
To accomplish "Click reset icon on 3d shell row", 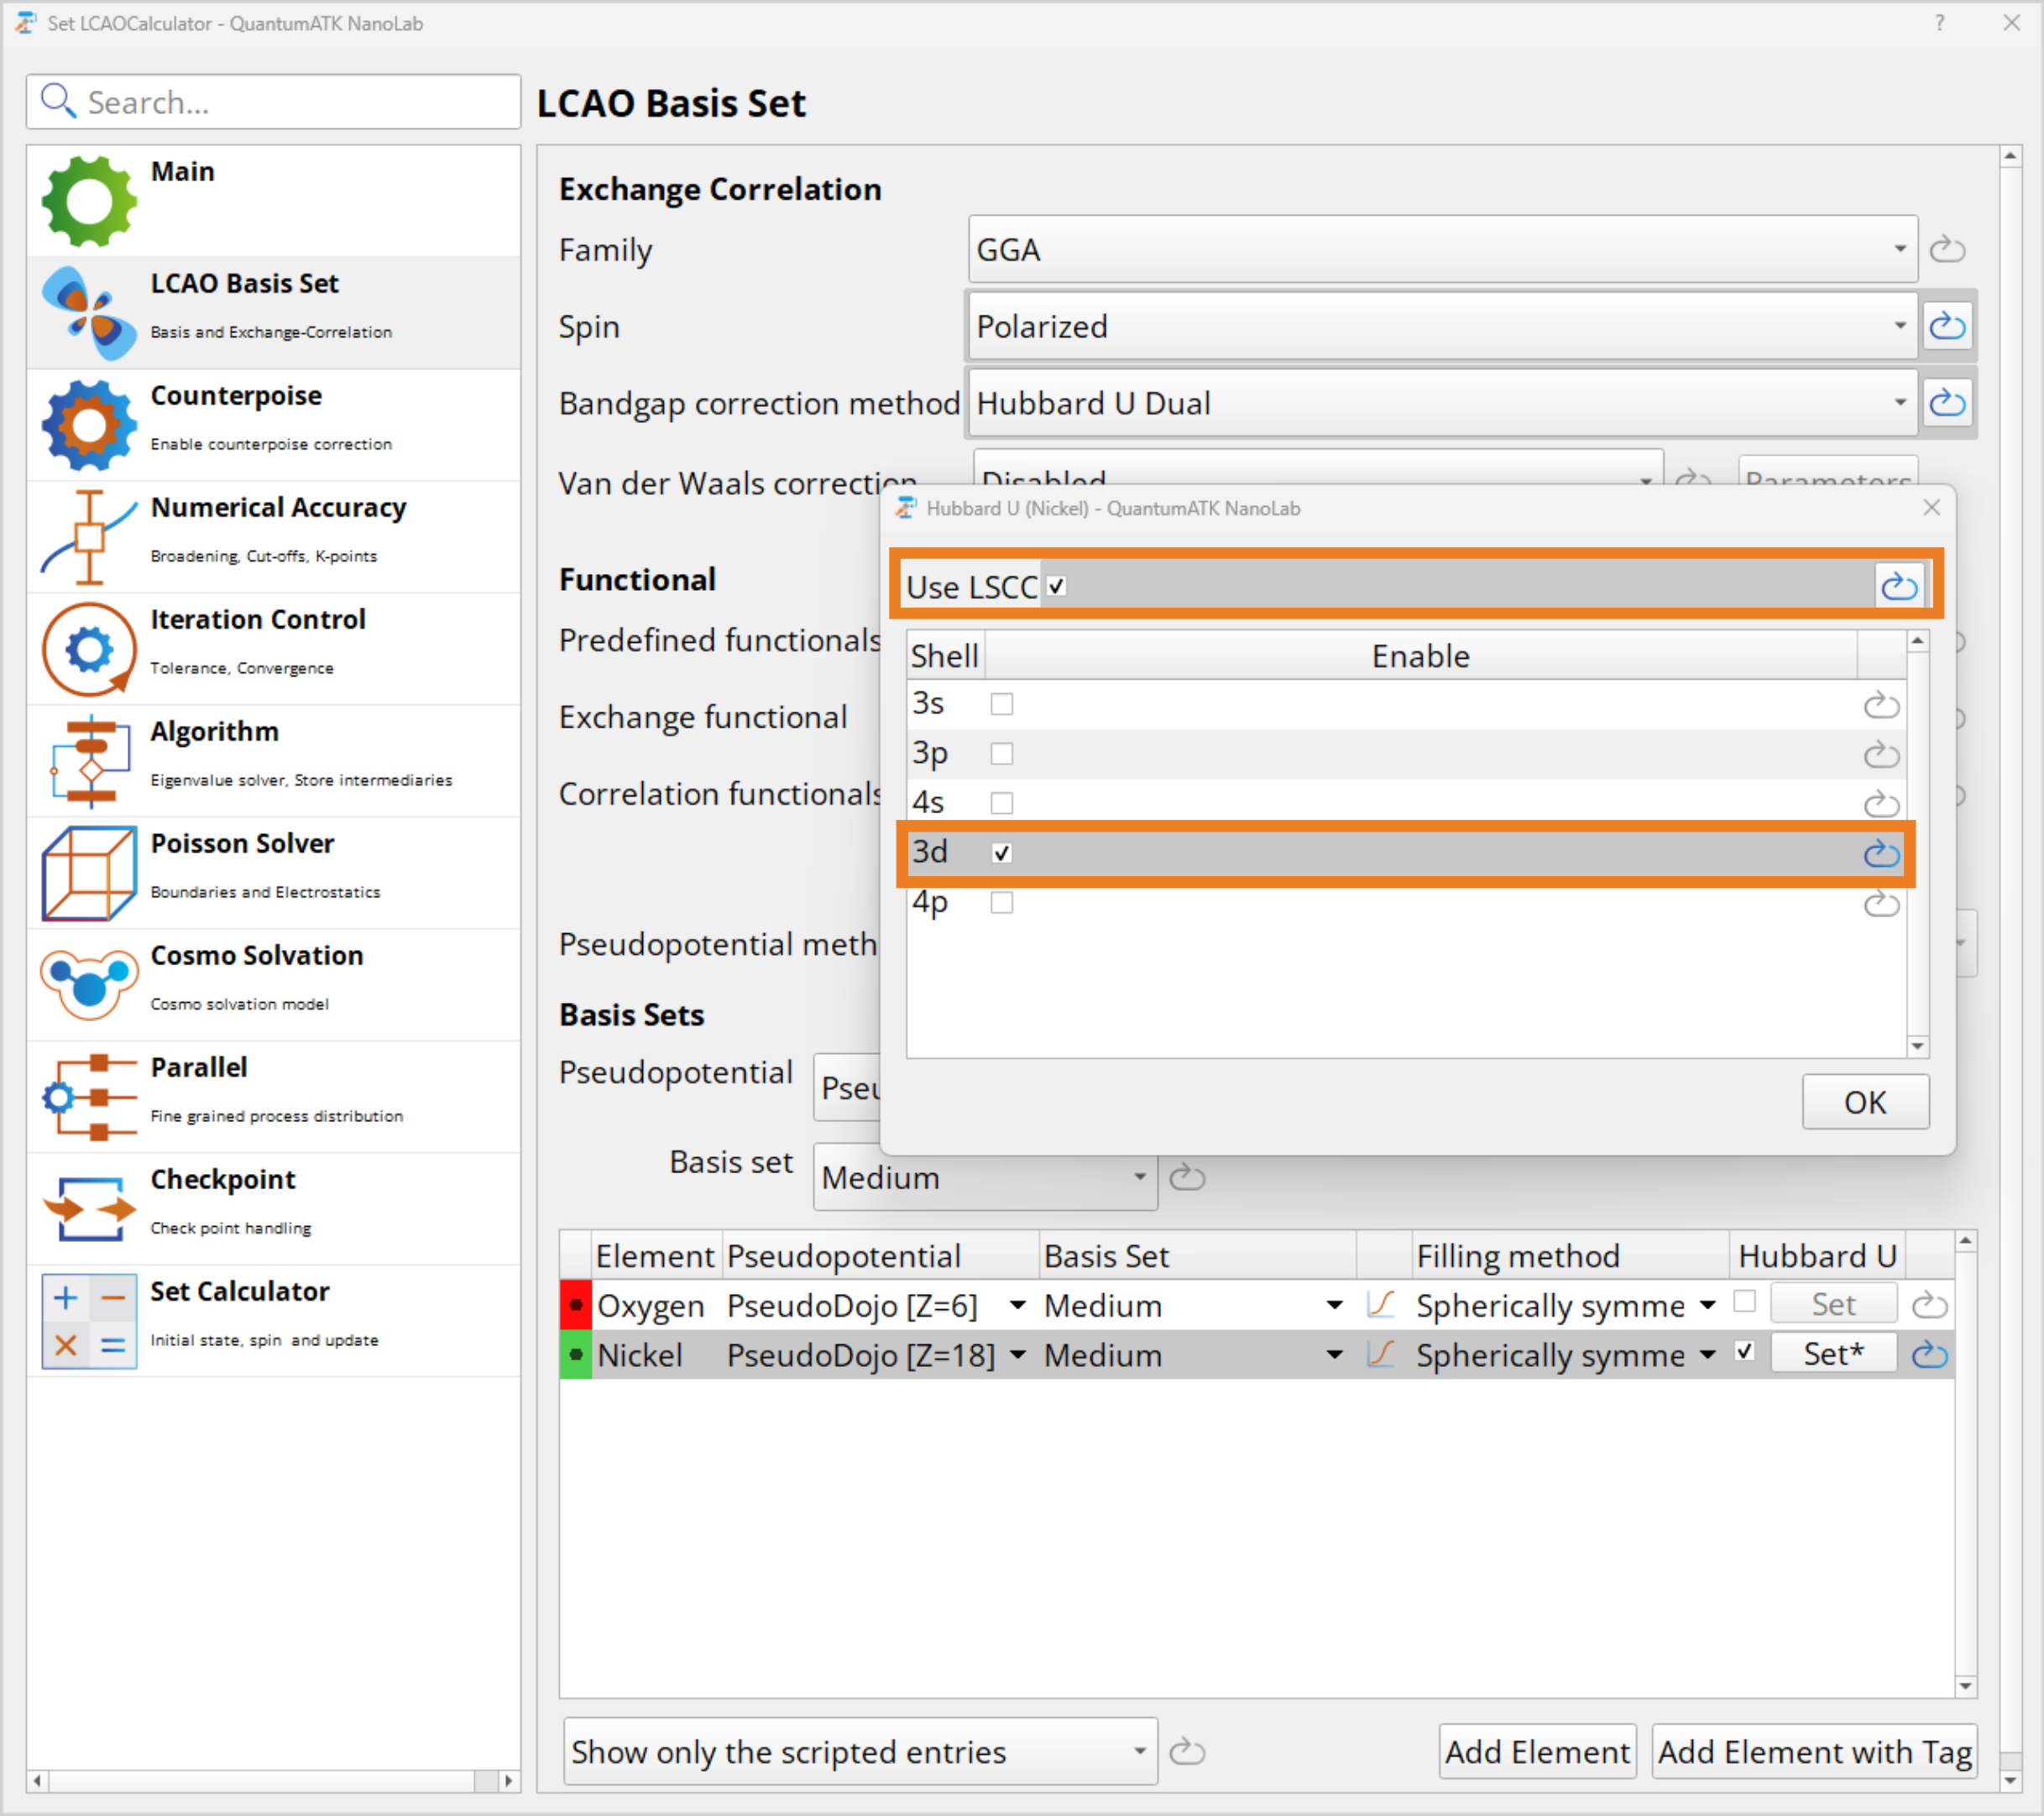I will [1880, 853].
